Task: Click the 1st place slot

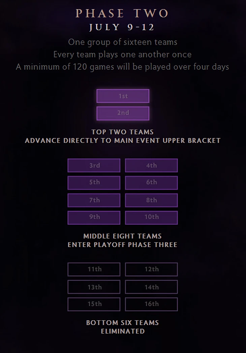Action: tap(123, 96)
